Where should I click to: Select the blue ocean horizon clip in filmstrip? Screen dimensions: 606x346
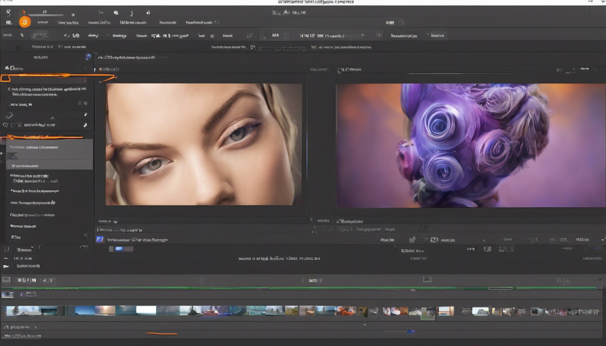coord(85,310)
